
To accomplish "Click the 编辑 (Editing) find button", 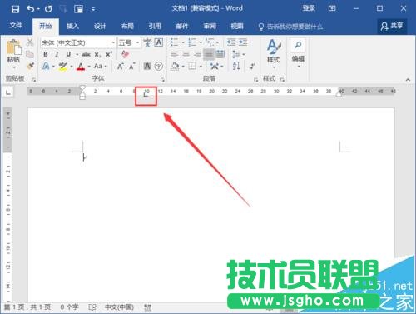I will (x=298, y=52).
